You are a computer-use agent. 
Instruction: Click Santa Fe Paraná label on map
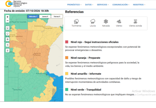(37, 54)
